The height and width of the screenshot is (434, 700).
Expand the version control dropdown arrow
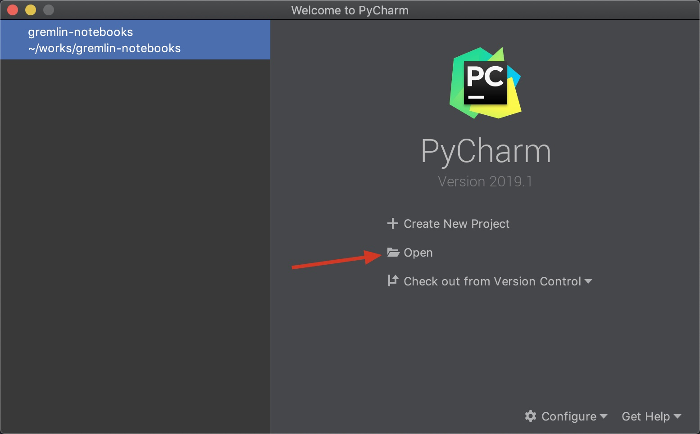[x=588, y=281]
